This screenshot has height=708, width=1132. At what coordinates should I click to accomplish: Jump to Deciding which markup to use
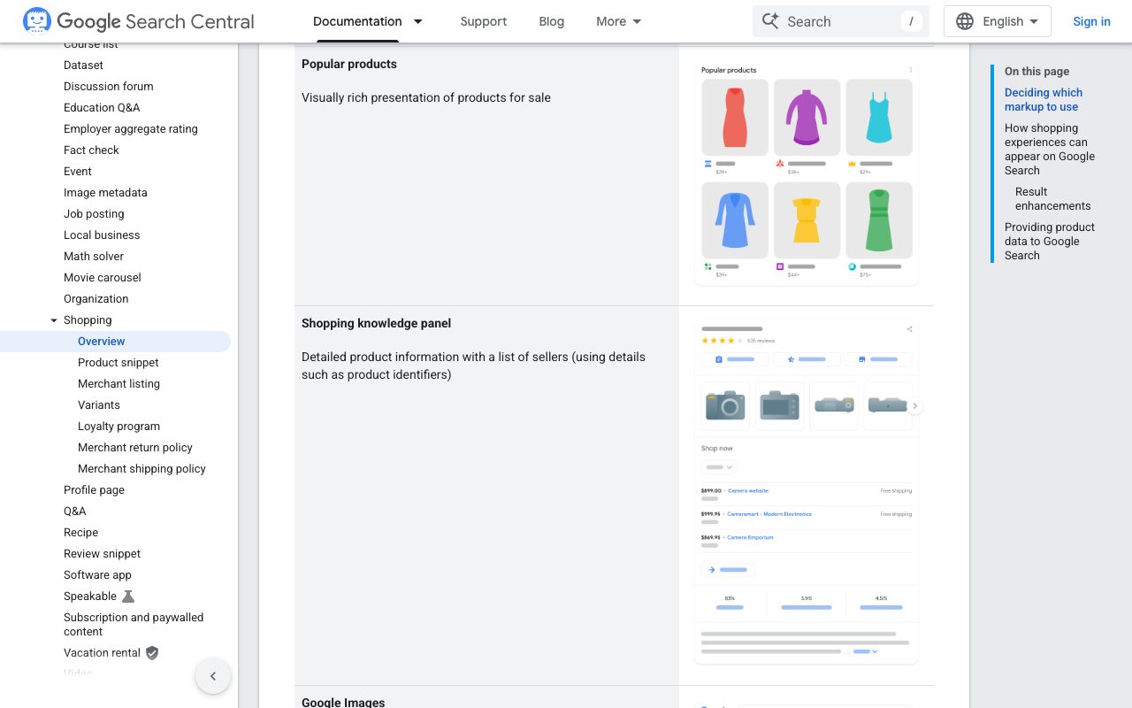pyautogui.click(x=1044, y=100)
